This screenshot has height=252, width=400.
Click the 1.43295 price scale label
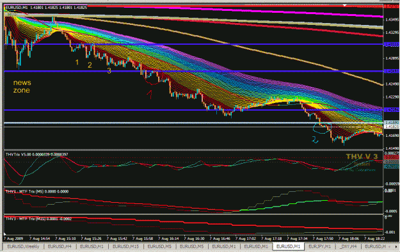click(x=392, y=33)
